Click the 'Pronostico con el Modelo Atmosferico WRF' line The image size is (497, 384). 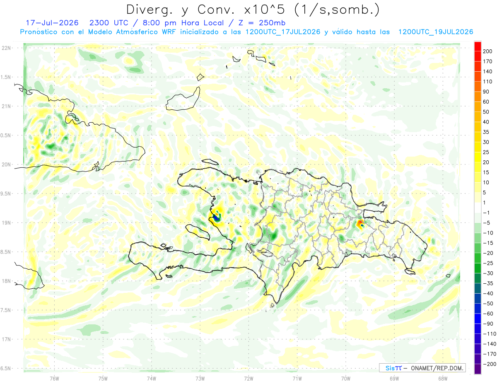pyautogui.click(x=99, y=32)
